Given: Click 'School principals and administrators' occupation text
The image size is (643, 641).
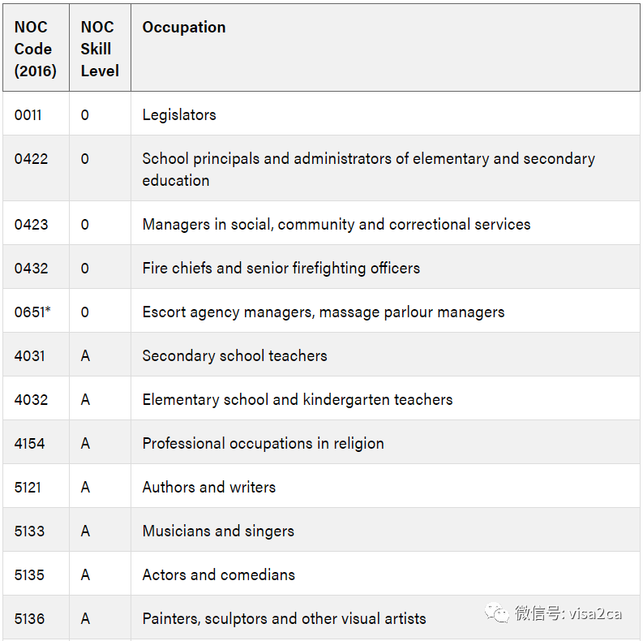Looking at the screenshot, I should (368, 170).
